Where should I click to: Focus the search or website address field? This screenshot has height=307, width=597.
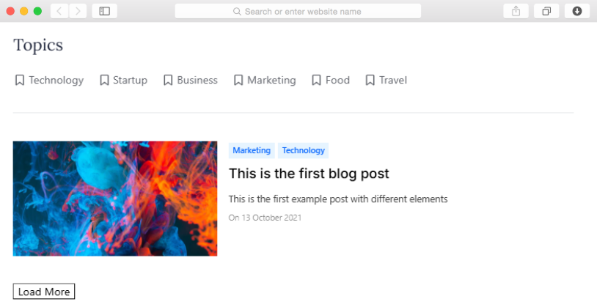pyautogui.click(x=298, y=11)
